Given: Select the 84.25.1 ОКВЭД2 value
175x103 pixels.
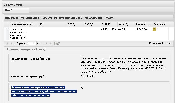Looking at the screenshot, I should tap(122, 29).
